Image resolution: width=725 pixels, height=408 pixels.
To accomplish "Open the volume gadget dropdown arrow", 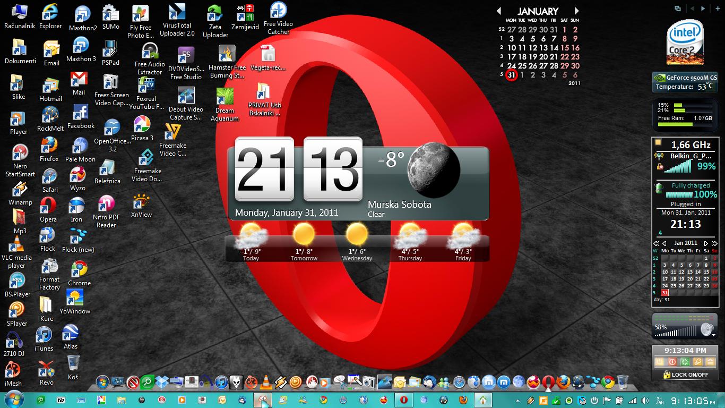I will (x=713, y=335).
